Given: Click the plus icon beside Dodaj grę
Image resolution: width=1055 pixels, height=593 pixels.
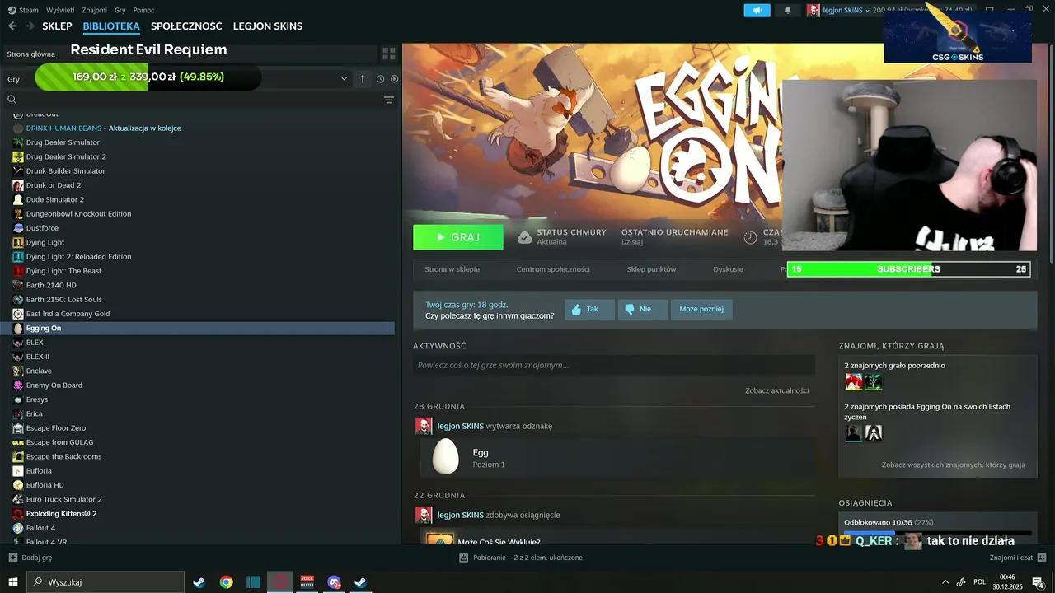Looking at the screenshot, I should point(12,558).
